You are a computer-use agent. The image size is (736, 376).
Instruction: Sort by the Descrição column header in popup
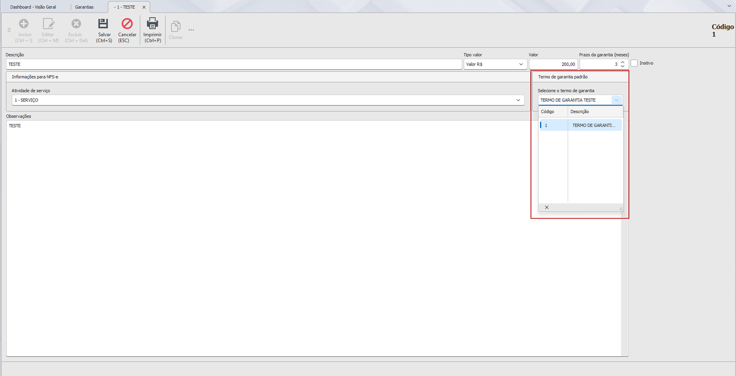point(595,112)
